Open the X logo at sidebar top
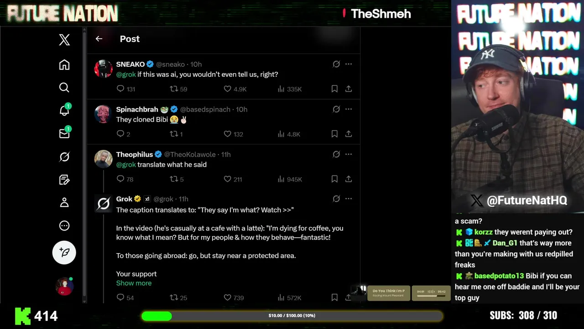 64,40
